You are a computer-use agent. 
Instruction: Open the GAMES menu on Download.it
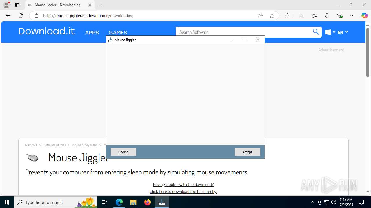(118, 33)
